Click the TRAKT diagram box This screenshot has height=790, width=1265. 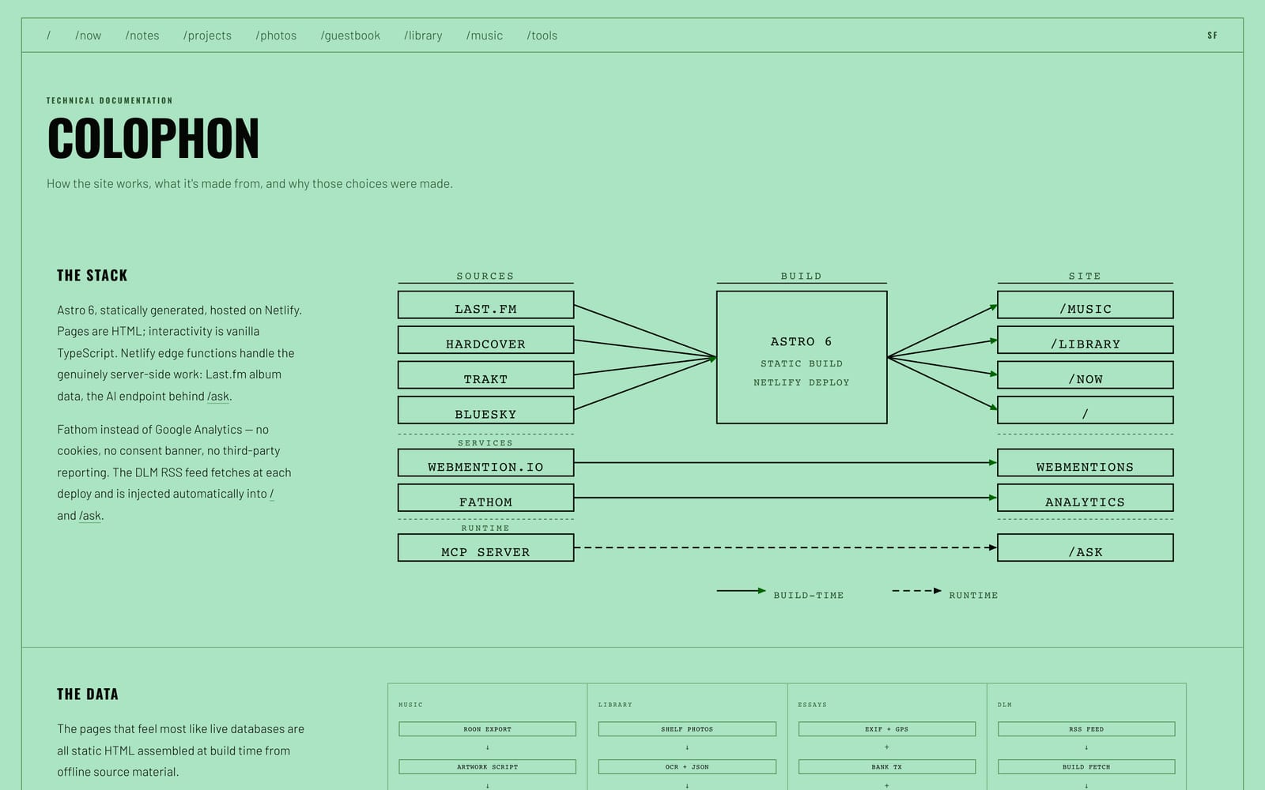485,375
